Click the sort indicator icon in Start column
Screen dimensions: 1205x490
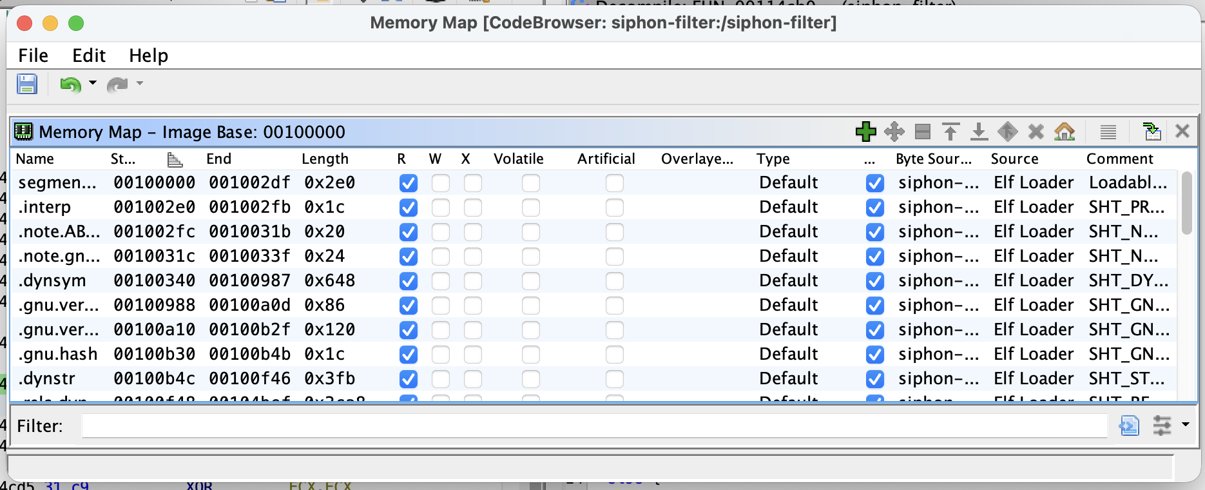[175, 159]
